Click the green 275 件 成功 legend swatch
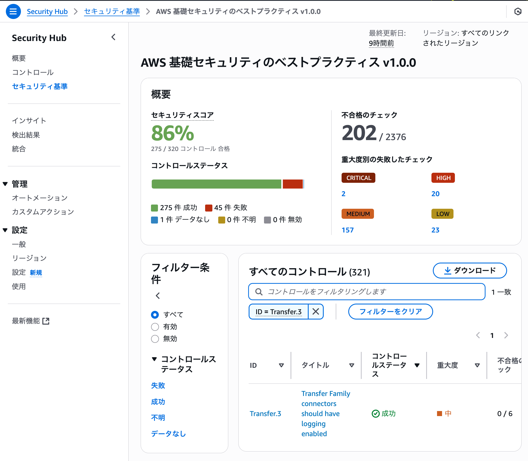This screenshot has width=528, height=461. 154,208
